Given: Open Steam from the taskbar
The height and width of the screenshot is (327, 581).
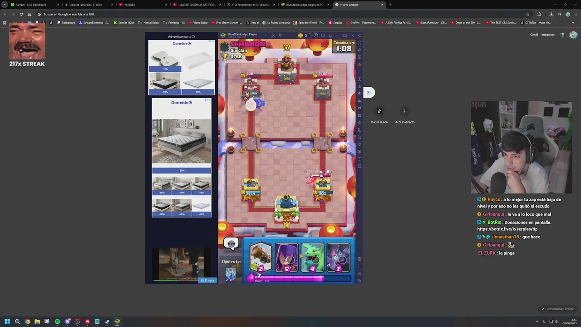Looking at the screenshot, I should 107,322.
